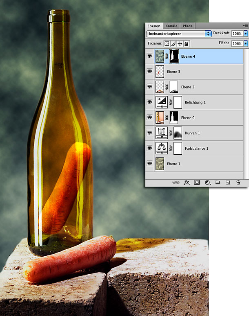Lock image pixels brush icon
This screenshot has width=249, height=316.
point(173,43)
